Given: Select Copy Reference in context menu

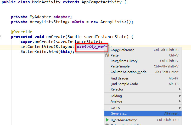Looking at the screenshot, I should tap(143, 50).
